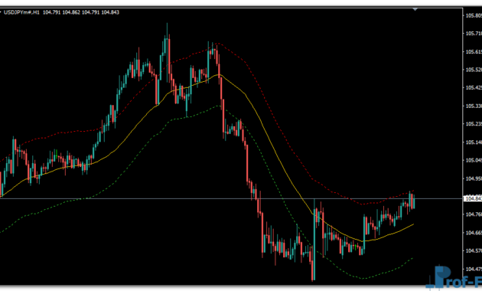Click the 104.950 price scale label

click(x=474, y=178)
